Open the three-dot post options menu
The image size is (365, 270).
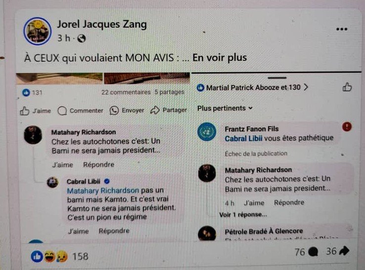tap(342, 29)
